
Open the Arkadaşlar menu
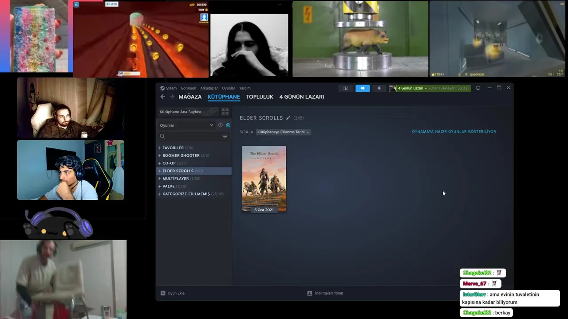[x=209, y=88]
